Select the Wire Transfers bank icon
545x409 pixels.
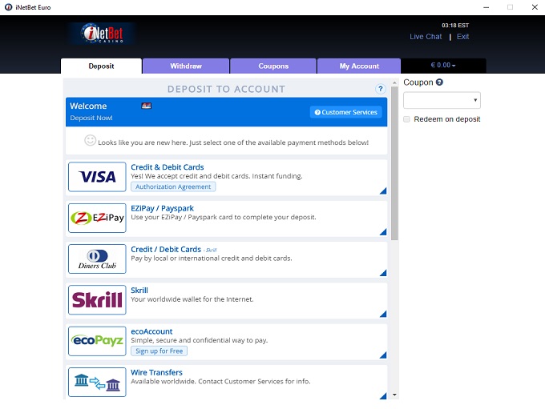(x=97, y=382)
